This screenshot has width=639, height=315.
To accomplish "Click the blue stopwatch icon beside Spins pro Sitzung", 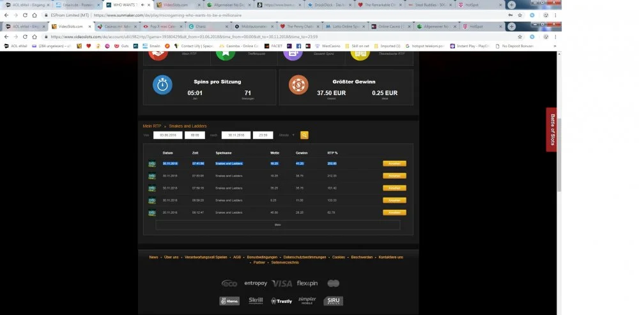I will 162,85.
